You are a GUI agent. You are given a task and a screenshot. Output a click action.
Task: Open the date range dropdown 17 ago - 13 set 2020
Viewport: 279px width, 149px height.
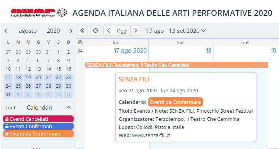point(176,31)
